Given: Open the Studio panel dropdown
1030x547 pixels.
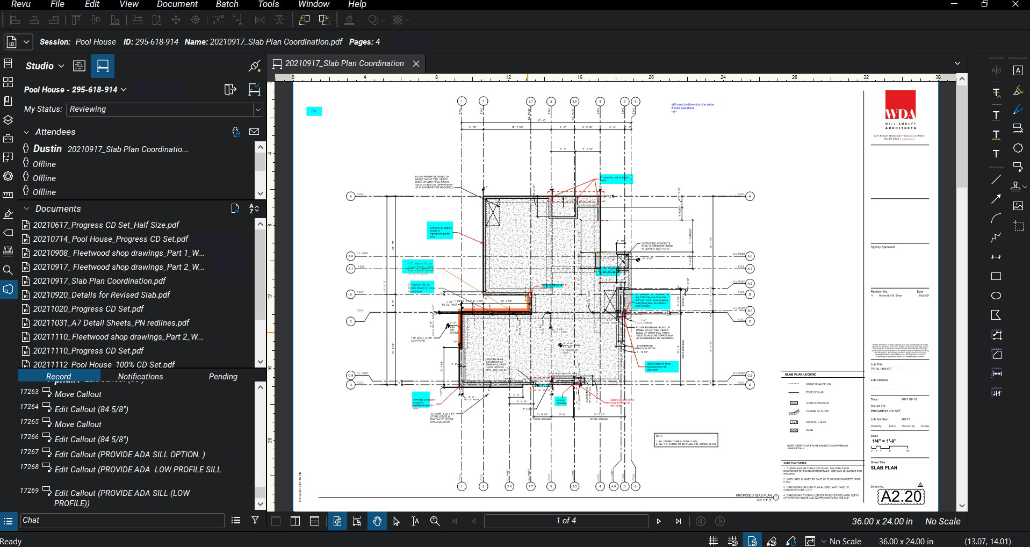Looking at the screenshot, I should point(61,66).
